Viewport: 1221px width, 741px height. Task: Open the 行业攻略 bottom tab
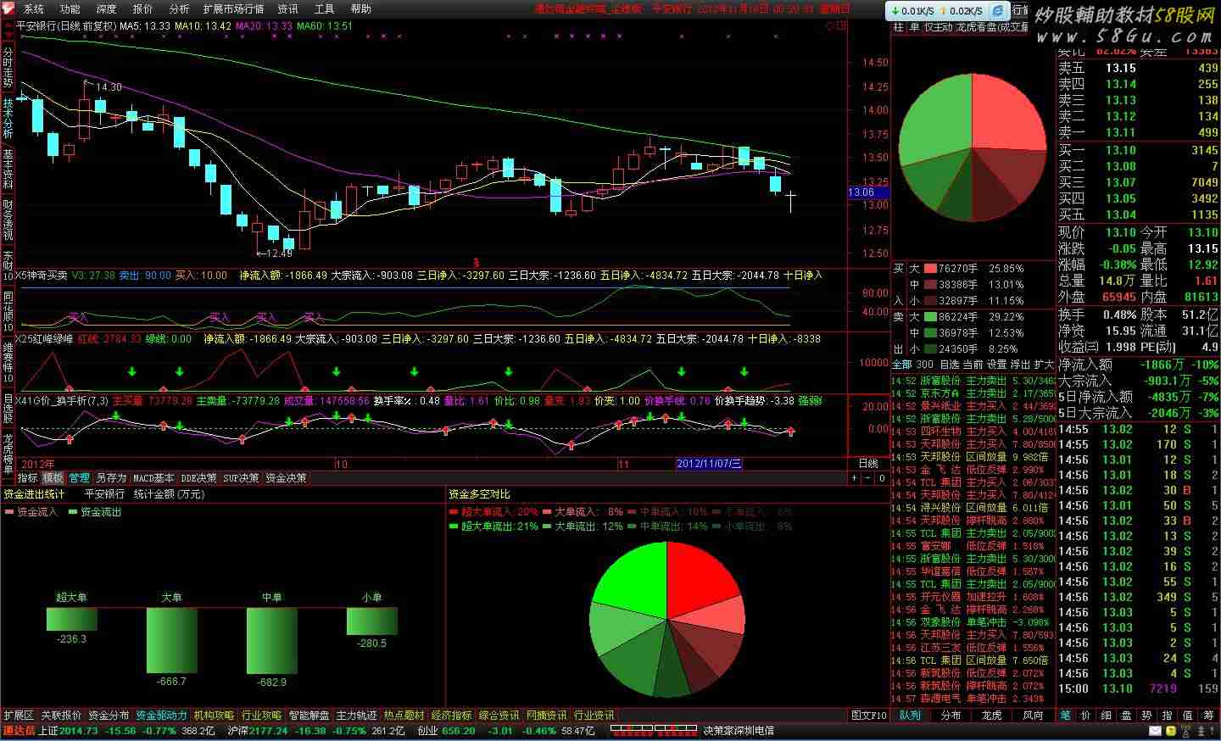(x=261, y=716)
